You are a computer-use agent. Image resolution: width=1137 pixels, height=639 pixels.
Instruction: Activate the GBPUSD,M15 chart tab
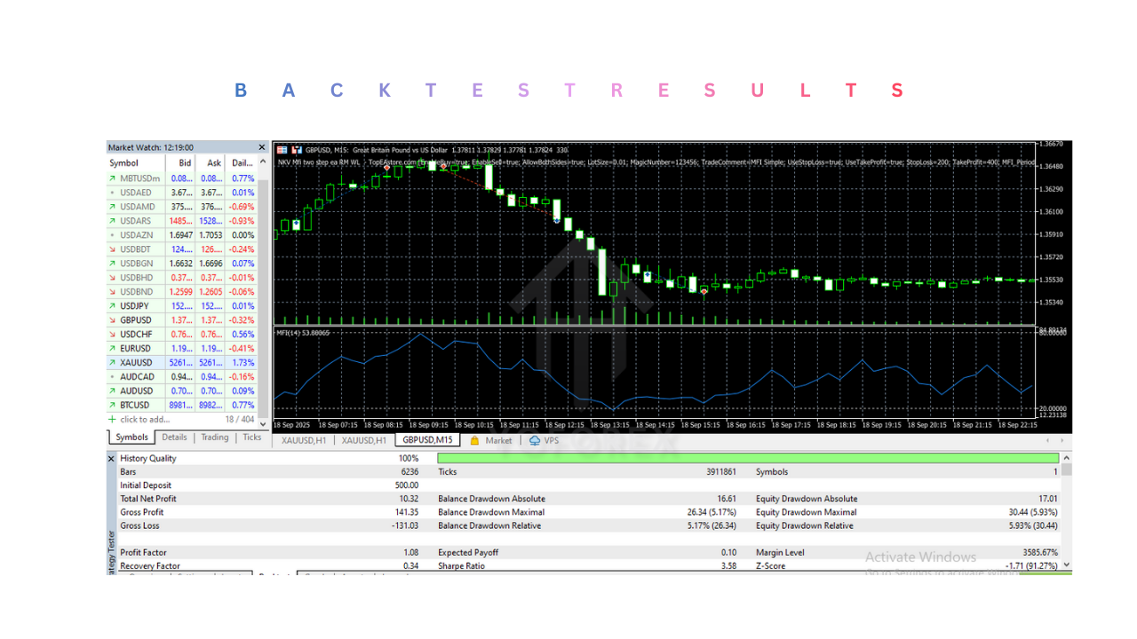427,439
